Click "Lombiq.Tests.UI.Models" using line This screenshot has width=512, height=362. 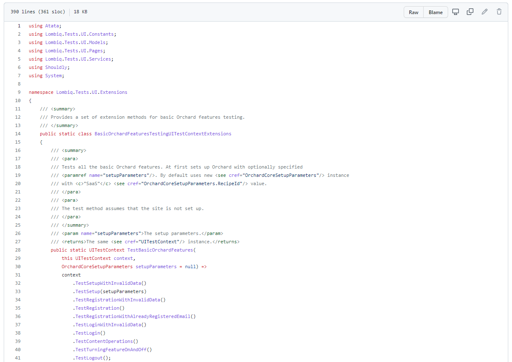point(68,42)
